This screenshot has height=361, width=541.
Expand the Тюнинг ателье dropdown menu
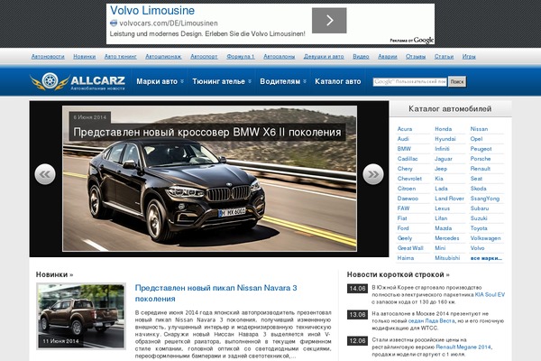coord(222,81)
